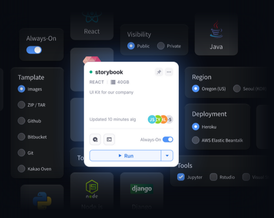Screen dimensions: 274x218
Task: Click the Ruby gem logo
Action: click(92, 59)
